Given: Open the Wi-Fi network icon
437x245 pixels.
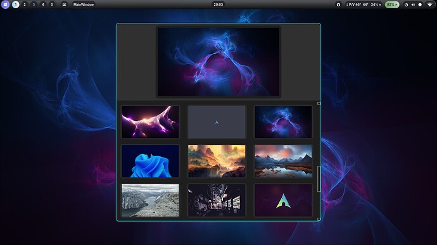Looking at the screenshot, I should click(x=429, y=4).
